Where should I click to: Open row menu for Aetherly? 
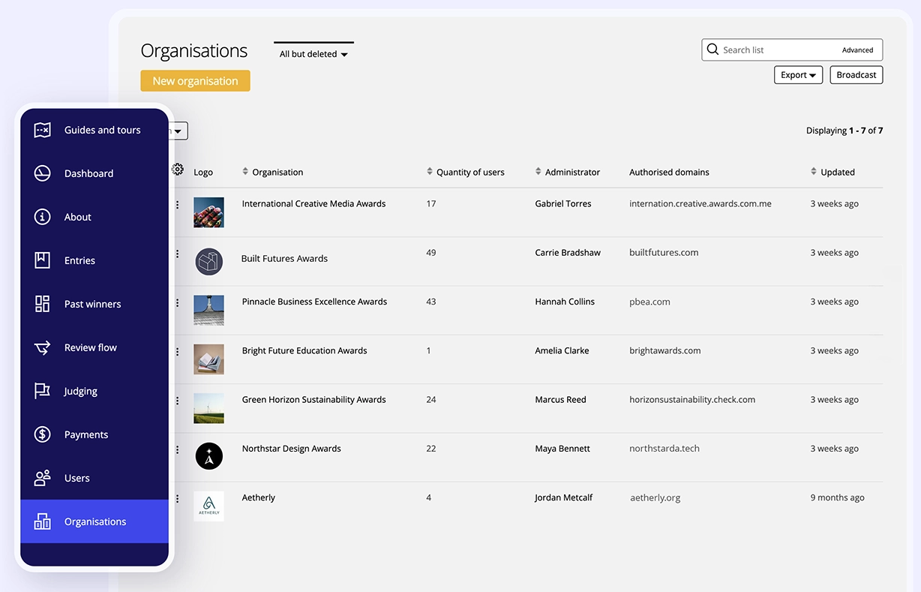click(178, 498)
